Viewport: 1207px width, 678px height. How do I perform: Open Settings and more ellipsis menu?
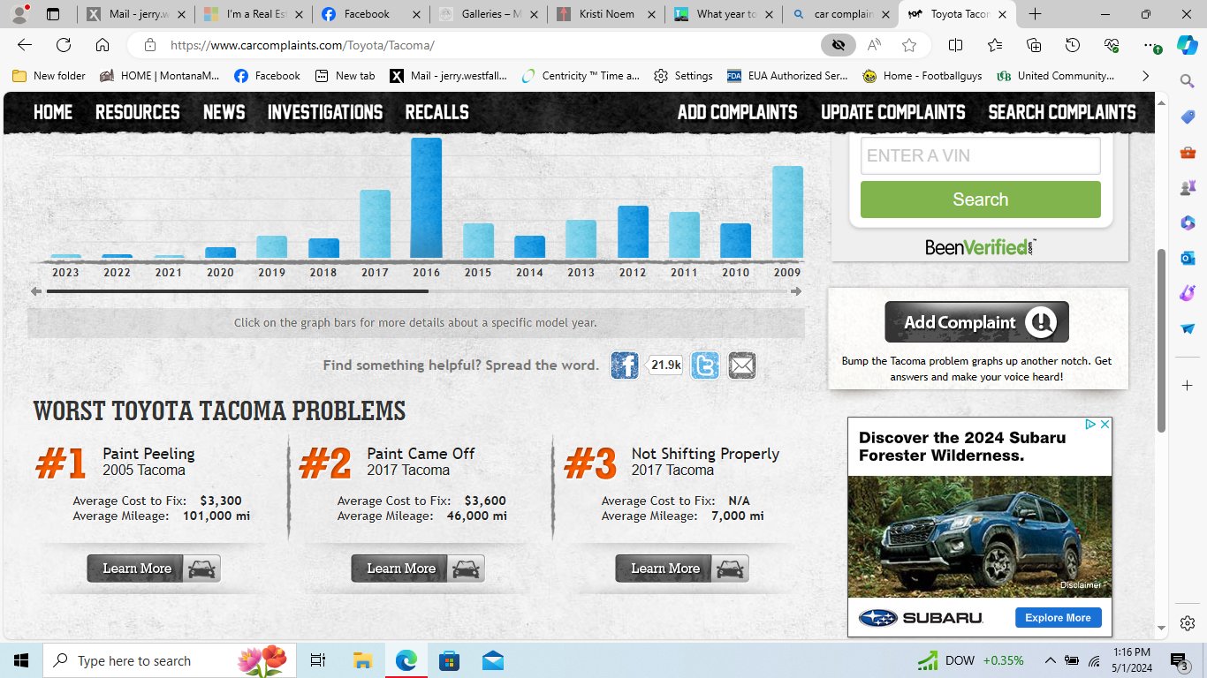tap(1150, 45)
